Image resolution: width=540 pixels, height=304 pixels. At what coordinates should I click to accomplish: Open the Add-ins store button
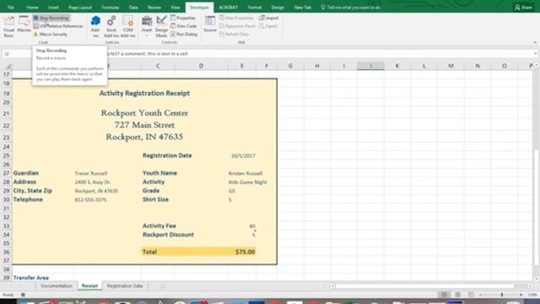(x=95, y=26)
